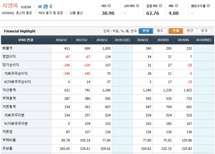Click the 비지배주주순이익 row label
215x154 pixels.
18,82
